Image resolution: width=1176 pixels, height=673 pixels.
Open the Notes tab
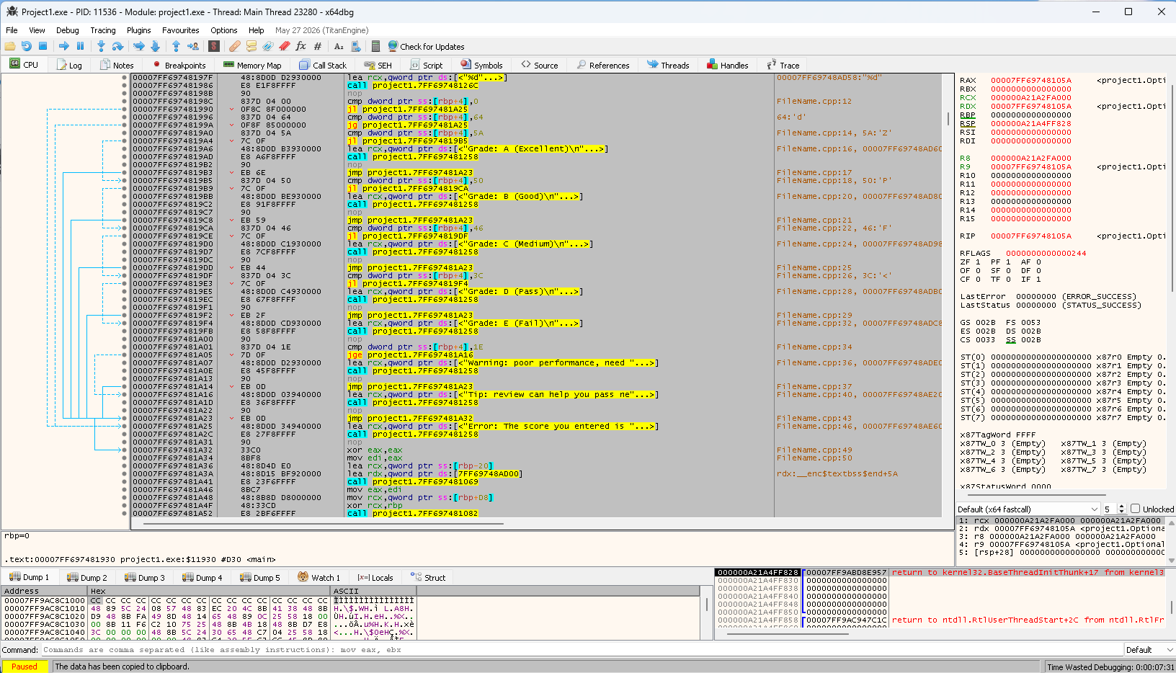click(117, 65)
